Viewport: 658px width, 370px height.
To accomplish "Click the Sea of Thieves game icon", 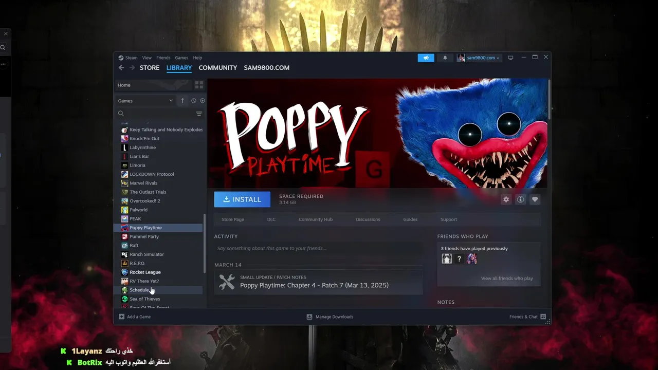I will pos(124,299).
